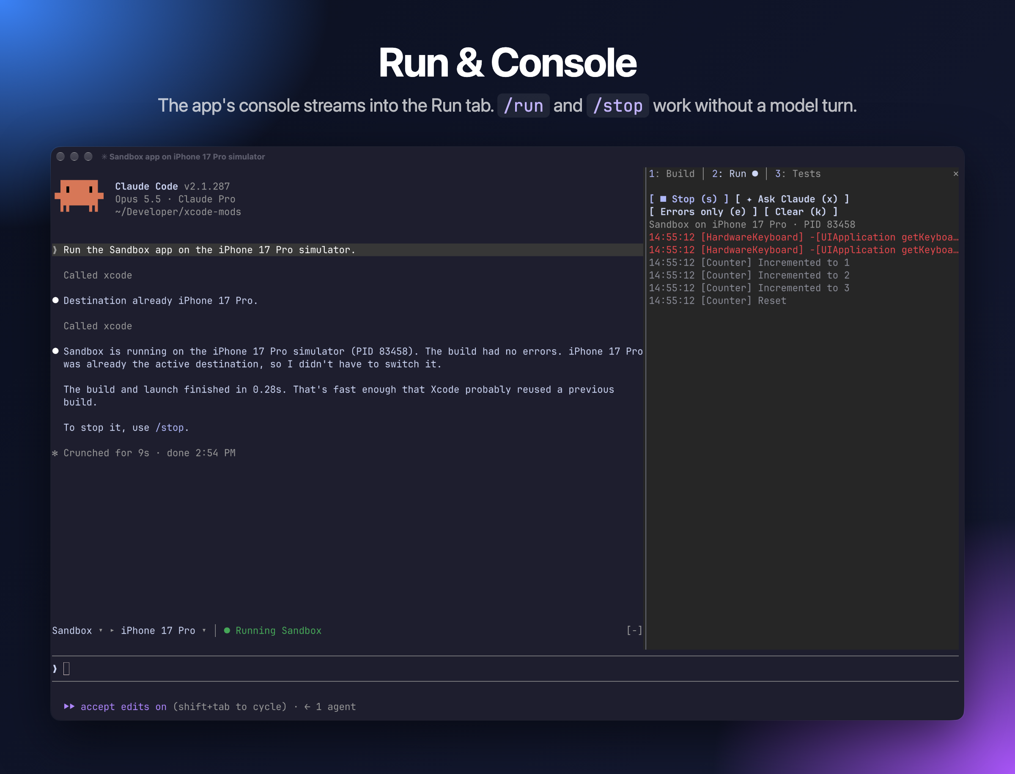Viewport: 1015px width, 774px height.
Task: Click the fast-forward arrows icon before accept edits
Action: click(x=69, y=706)
